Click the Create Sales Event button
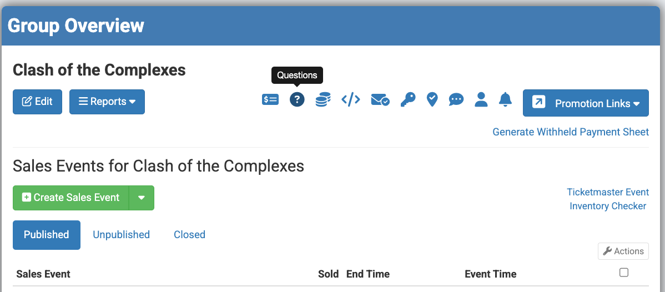The height and width of the screenshot is (292, 665). coord(71,198)
